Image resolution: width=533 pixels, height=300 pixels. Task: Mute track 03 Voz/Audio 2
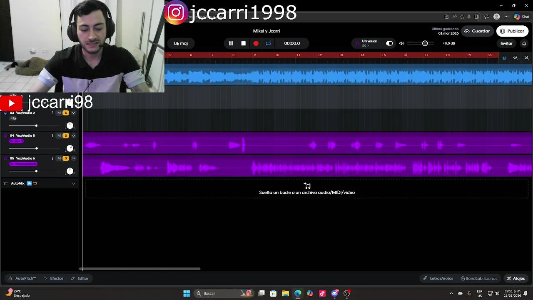[x=59, y=113]
